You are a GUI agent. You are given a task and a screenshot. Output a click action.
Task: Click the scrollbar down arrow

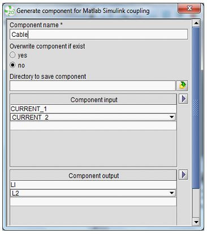[x=196, y=222]
